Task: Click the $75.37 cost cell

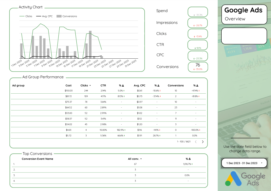Action: [x=69, y=102]
